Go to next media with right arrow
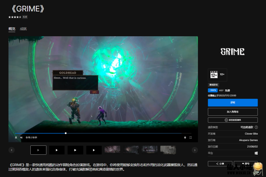This screenshot has height=177, width=266. pyautogui.click(x=195, y=150)
